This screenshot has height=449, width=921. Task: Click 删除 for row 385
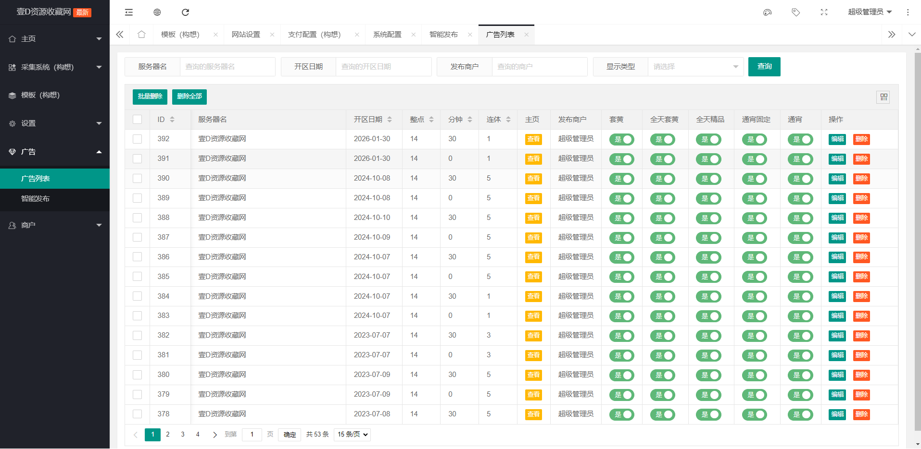click(x=861, y=277)
